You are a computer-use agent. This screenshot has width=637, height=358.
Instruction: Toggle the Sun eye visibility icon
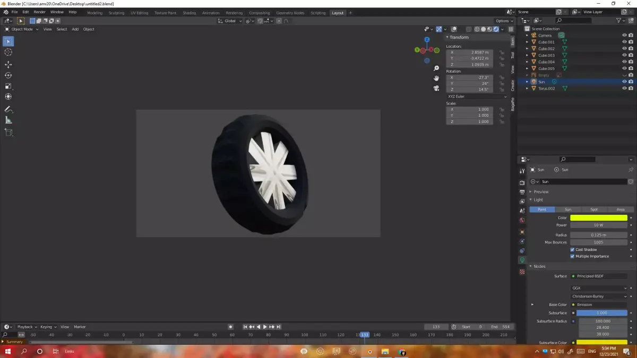tap(624, 82)
